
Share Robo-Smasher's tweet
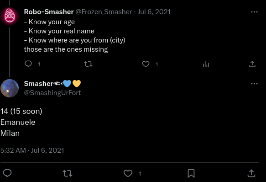[252, 64]
